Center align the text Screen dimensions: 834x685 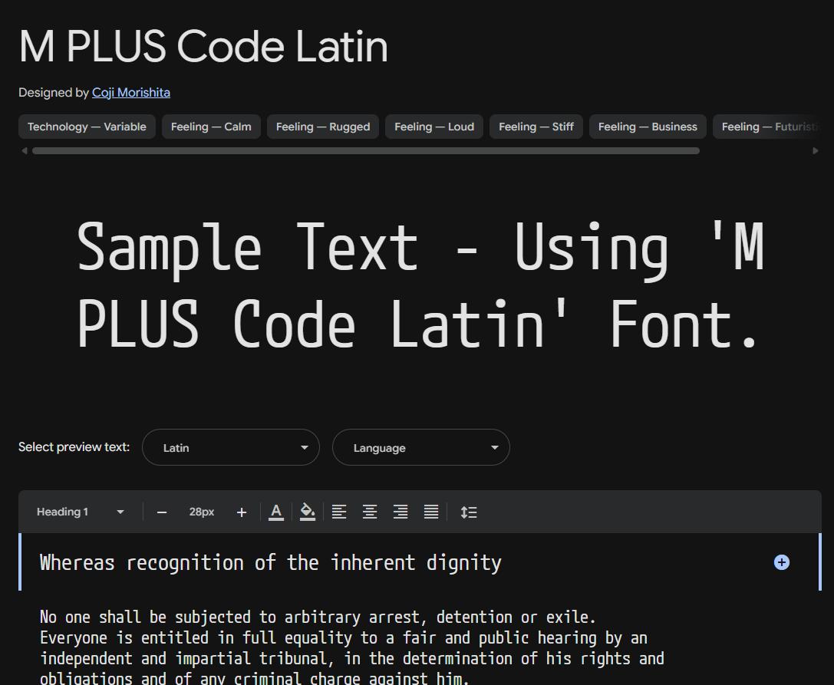370,512
